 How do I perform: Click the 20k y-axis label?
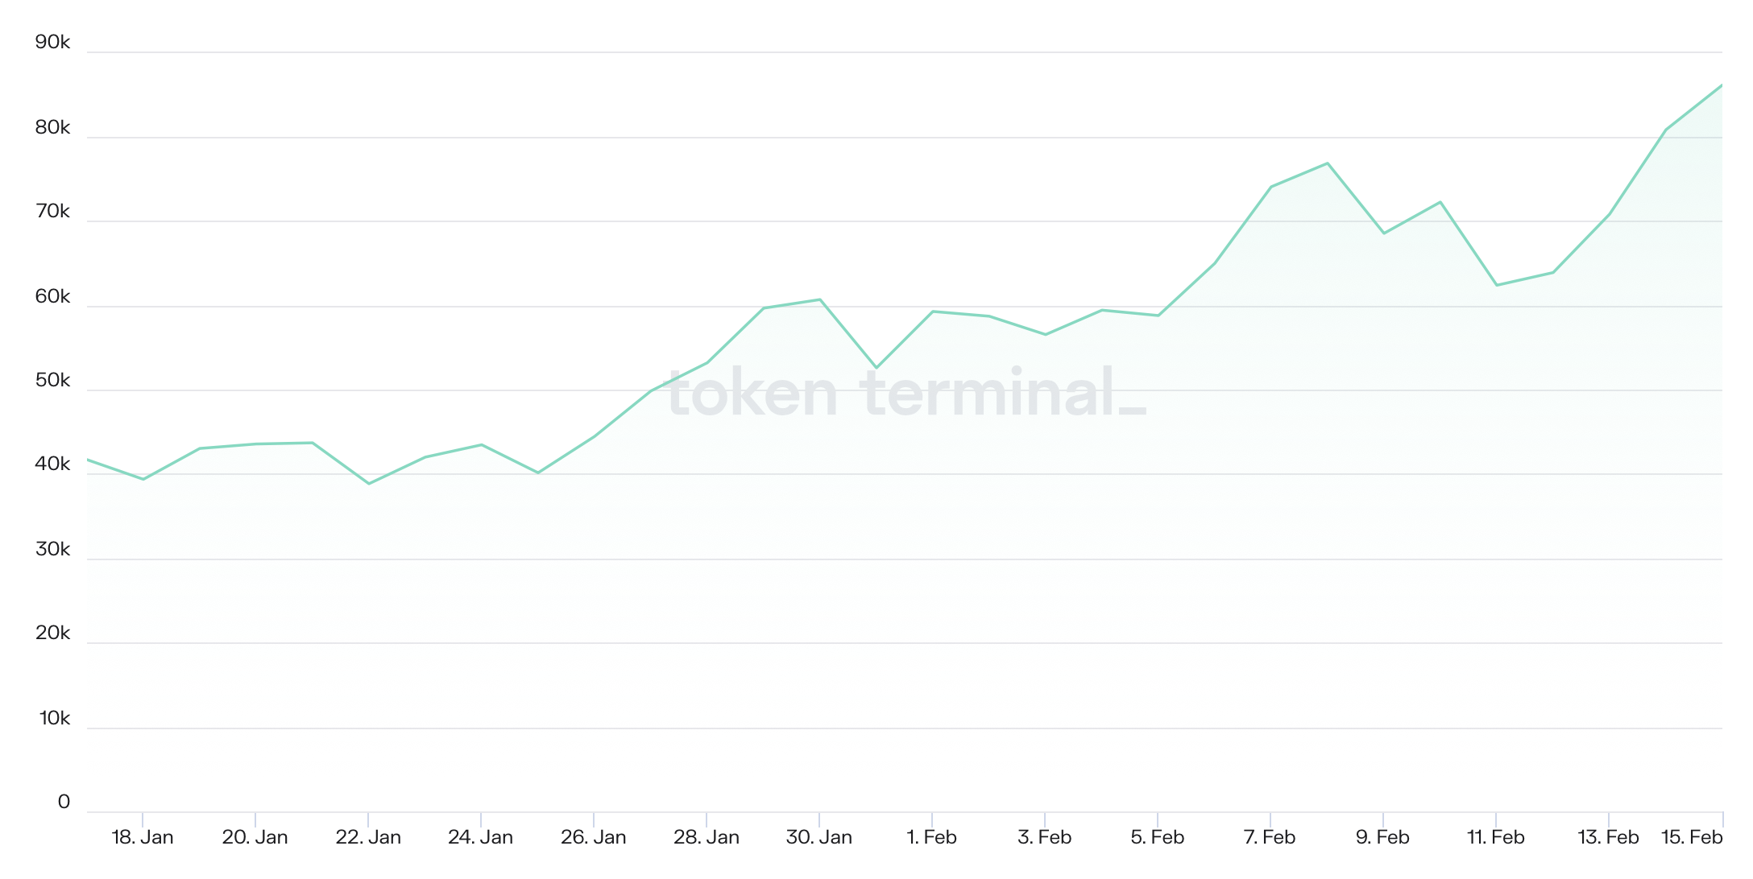point(53,633)
